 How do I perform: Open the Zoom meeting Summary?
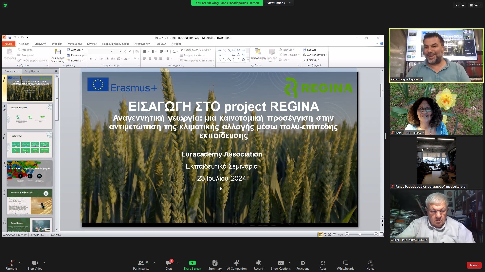(x=215, y=265)
